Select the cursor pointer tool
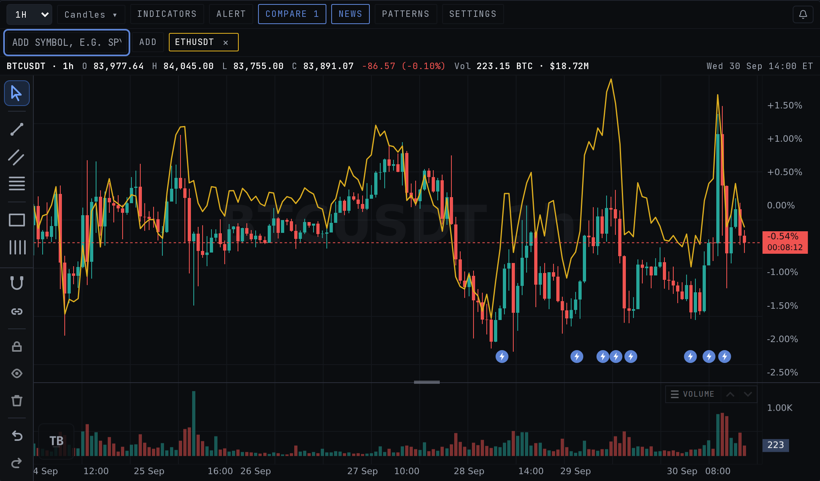 coord(17,93)
